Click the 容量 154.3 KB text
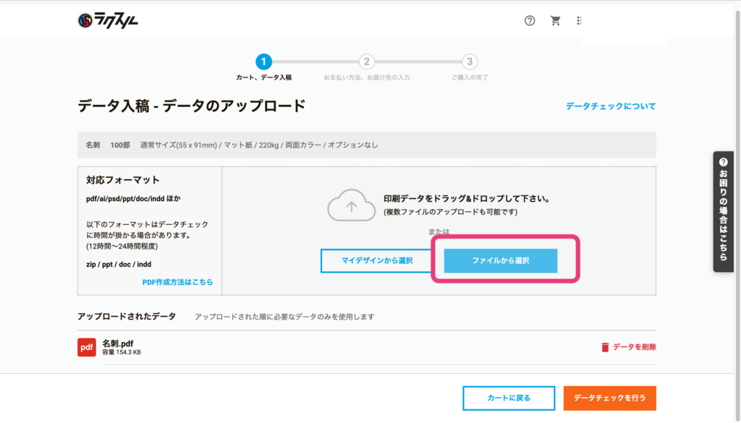The width and height of the screenshot is (741, 423). (122, 352)
